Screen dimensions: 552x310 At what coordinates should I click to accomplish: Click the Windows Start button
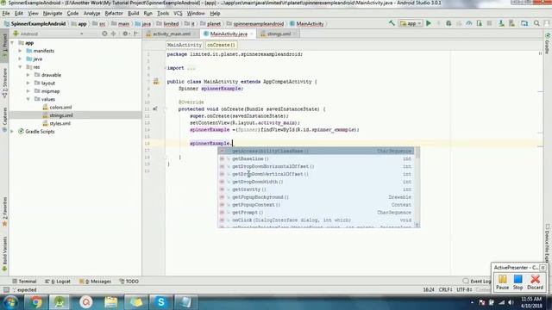(10, 302)
